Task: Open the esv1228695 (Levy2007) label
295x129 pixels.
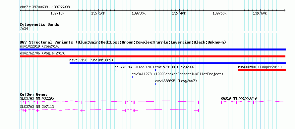Action: click(176, 81)
